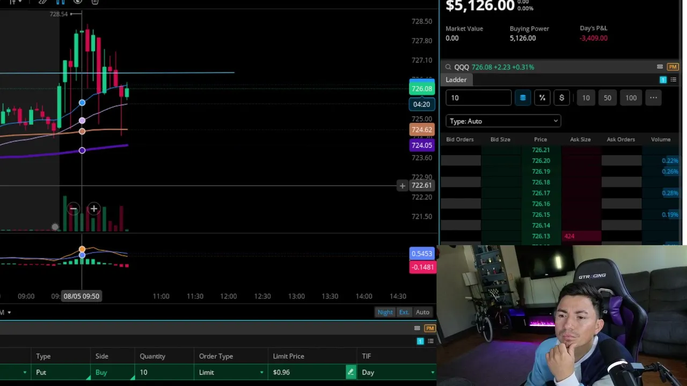Toggle the drawing visibility eye icon

click(x=78, y=2)
